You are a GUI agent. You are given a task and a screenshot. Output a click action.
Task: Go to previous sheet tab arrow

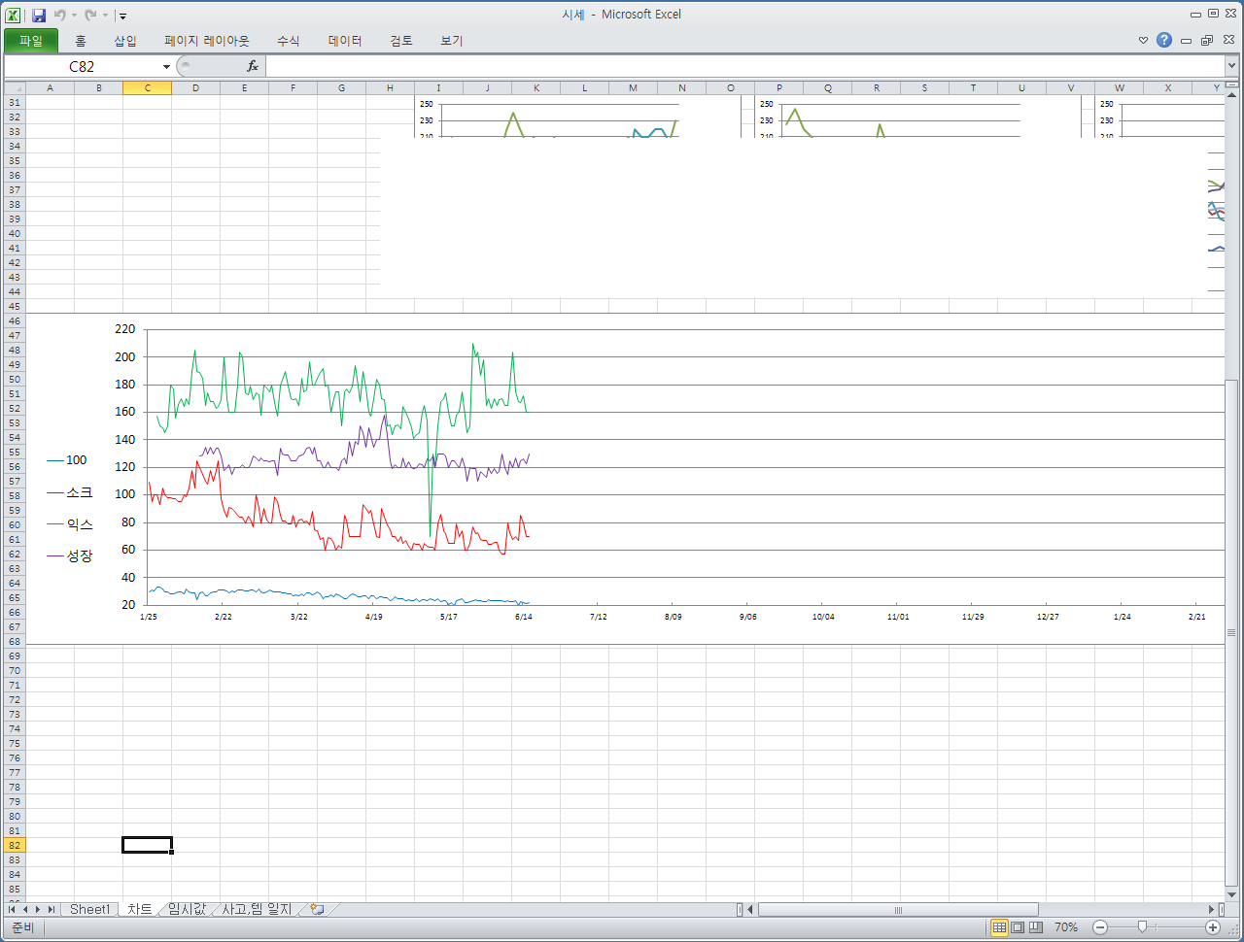[25, 910]
